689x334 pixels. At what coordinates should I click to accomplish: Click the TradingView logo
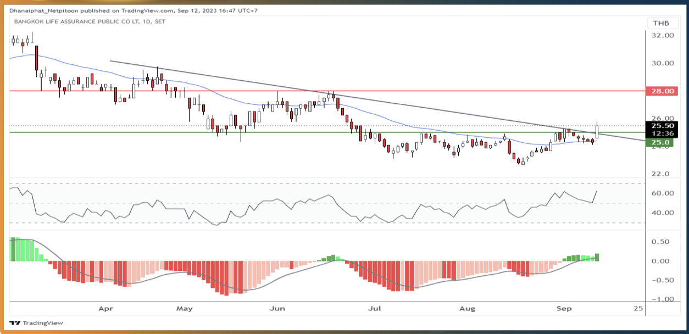point(36,322)
